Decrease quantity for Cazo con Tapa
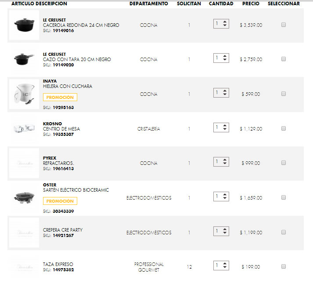Image resolution: width=313 pixels, height=284 pixels. pyautogui.click(x=225, y=60)
